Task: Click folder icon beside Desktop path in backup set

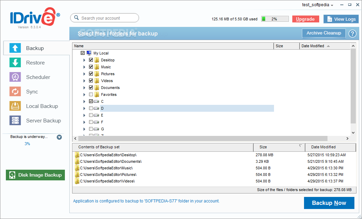Action: pos(77,155)
